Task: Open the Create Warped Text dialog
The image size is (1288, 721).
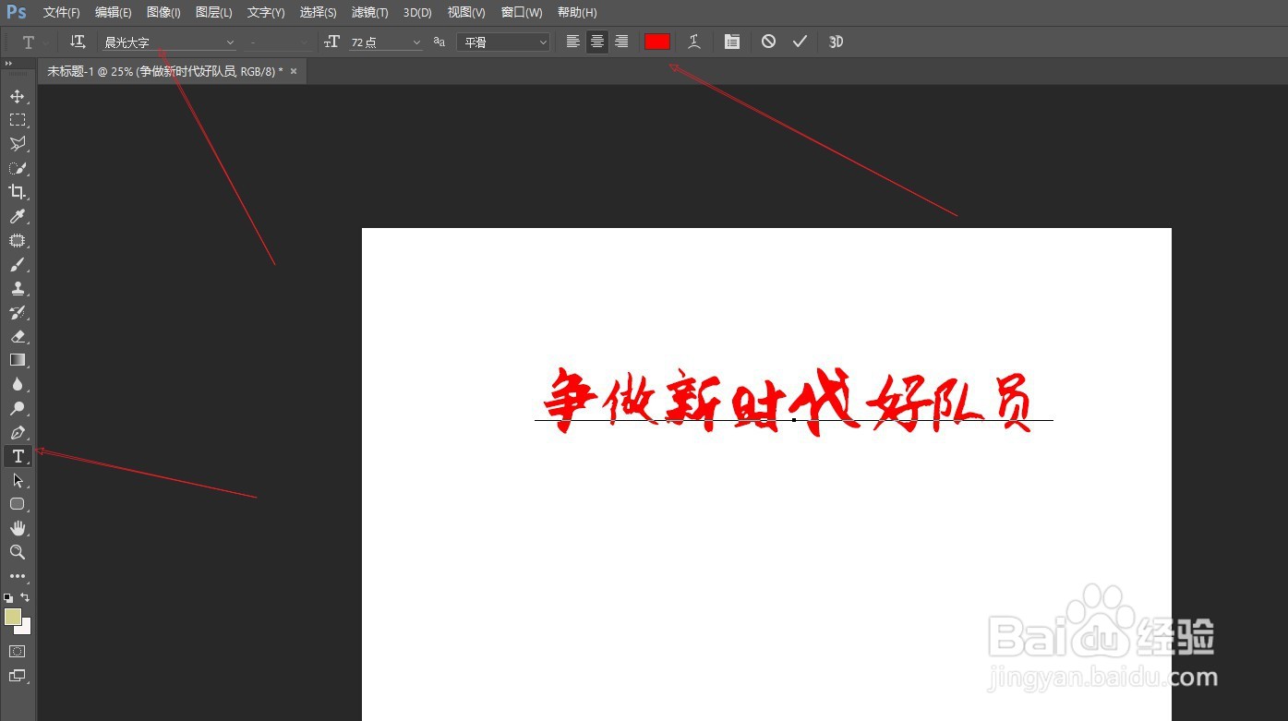Action: coord(693,41)
